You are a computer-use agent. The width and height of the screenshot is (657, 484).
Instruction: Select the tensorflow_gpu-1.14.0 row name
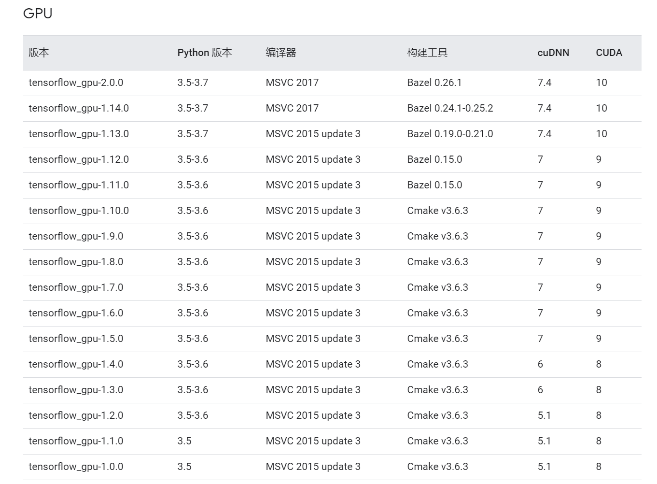pyautogui.click(x=79, y=108)
